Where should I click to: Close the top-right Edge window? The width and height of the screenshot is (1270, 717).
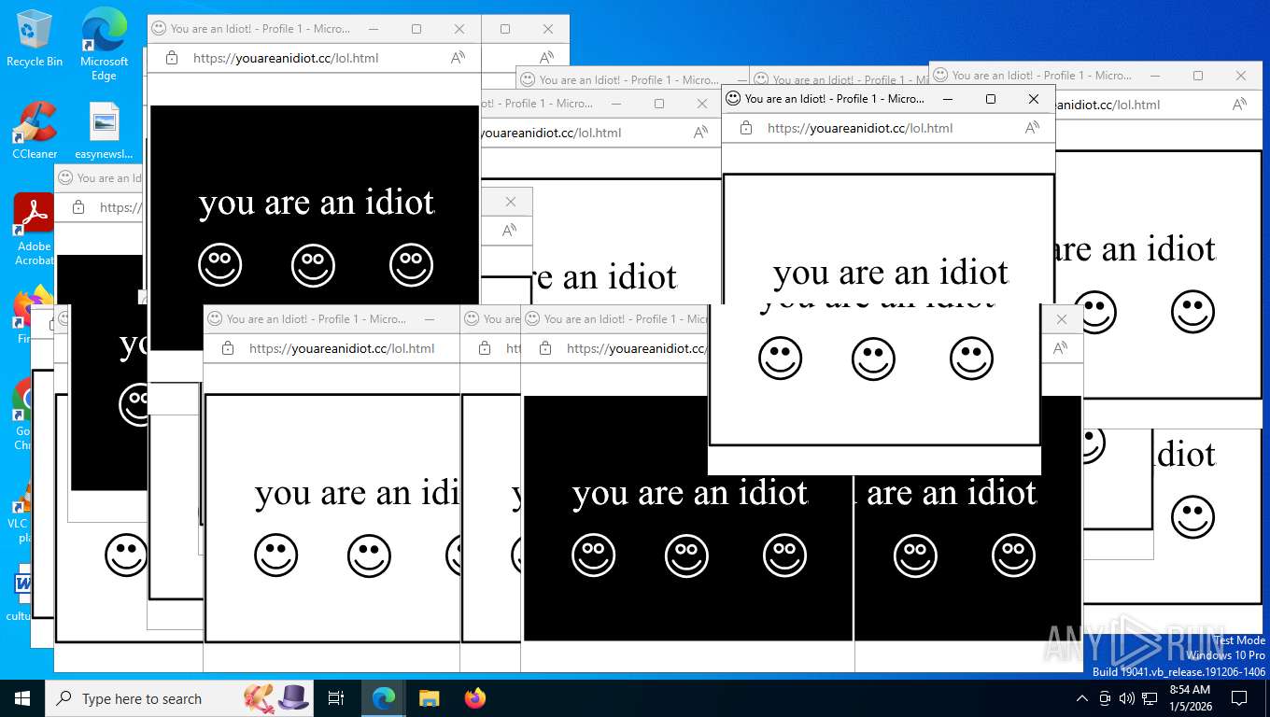1241,76
